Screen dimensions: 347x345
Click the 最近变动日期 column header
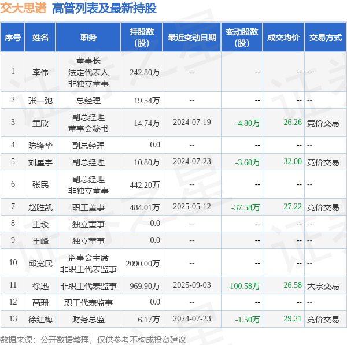192,37
